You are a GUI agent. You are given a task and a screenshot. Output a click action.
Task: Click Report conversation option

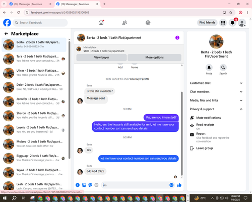(x=213, y=137)
